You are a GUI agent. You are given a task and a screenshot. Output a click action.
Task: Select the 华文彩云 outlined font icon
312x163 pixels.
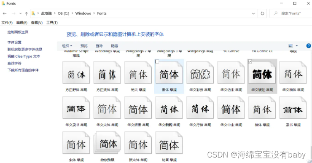[x=200, y=72]
